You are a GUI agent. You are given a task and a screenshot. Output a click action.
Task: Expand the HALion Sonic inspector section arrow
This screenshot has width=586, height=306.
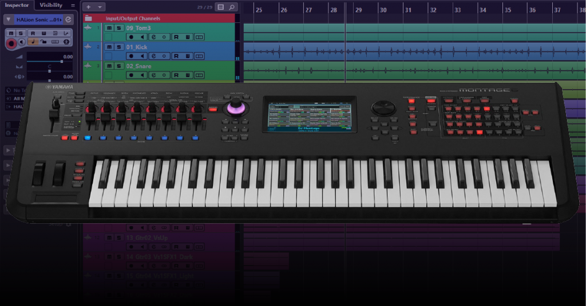tap(8, 19)
